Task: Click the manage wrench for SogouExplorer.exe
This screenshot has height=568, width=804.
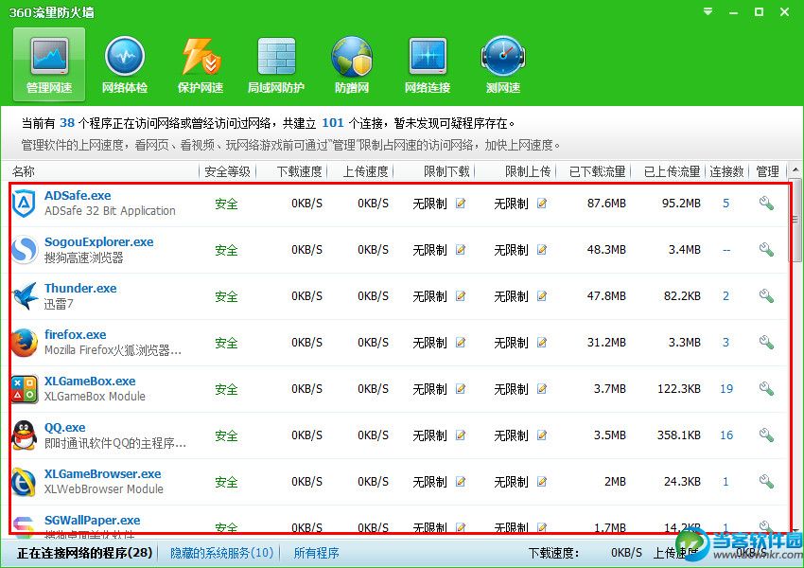Action: [x=766, y=249]
